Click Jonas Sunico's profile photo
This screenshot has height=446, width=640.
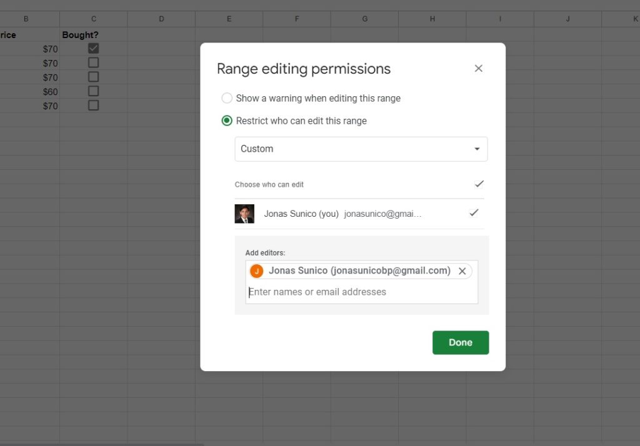click(x=244, y=214)
